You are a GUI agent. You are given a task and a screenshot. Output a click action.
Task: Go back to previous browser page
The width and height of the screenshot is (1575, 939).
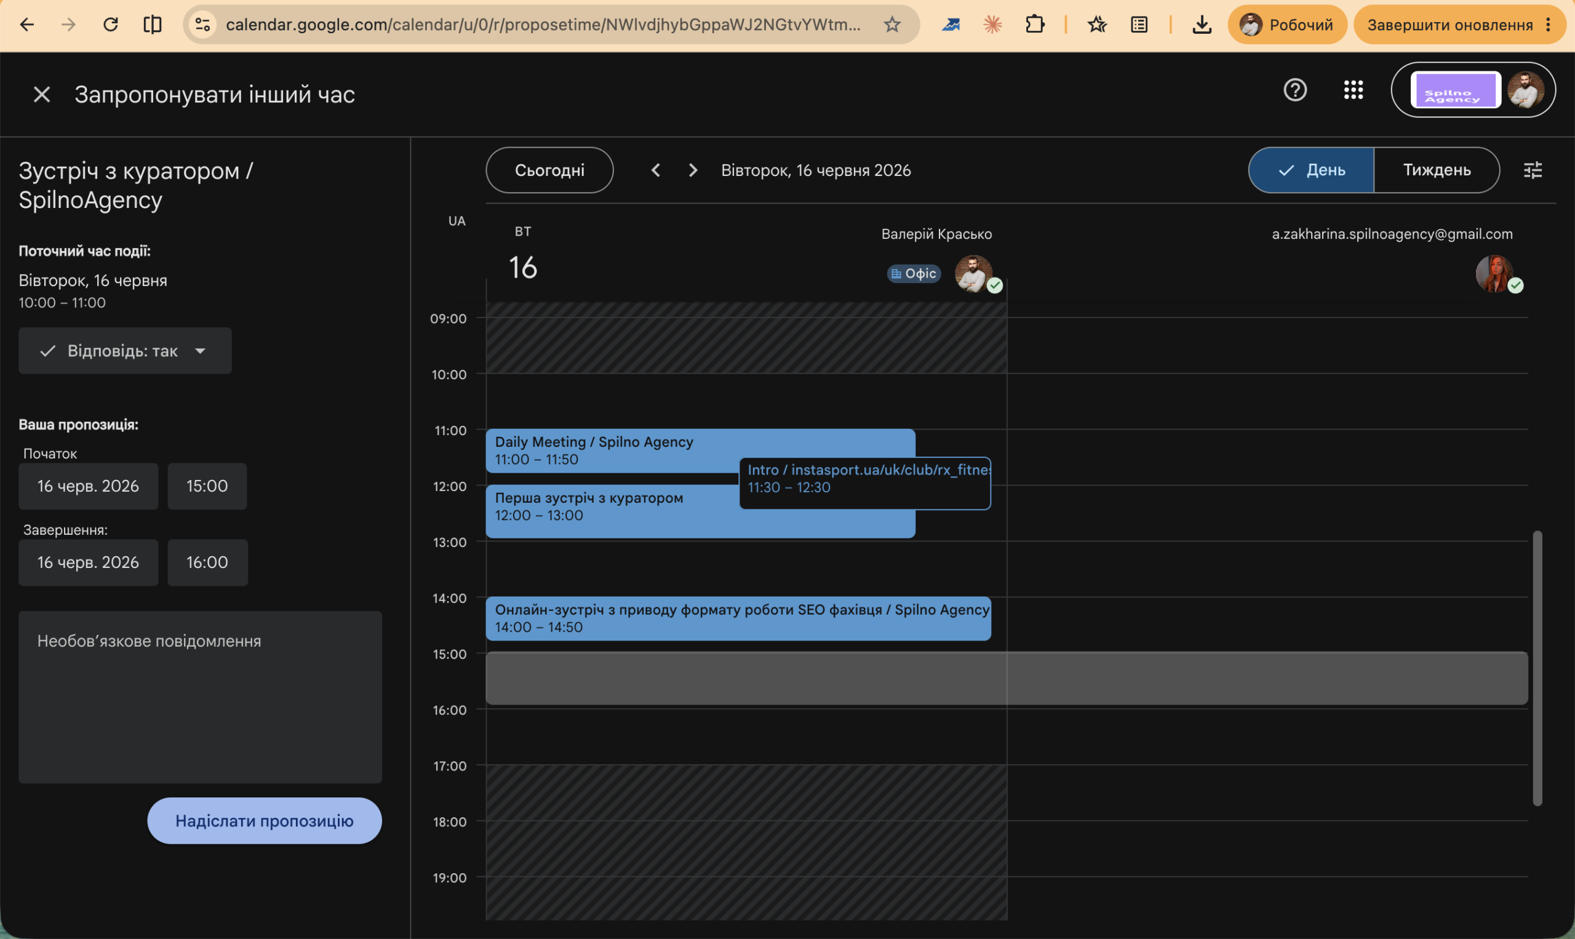[26, 25]
